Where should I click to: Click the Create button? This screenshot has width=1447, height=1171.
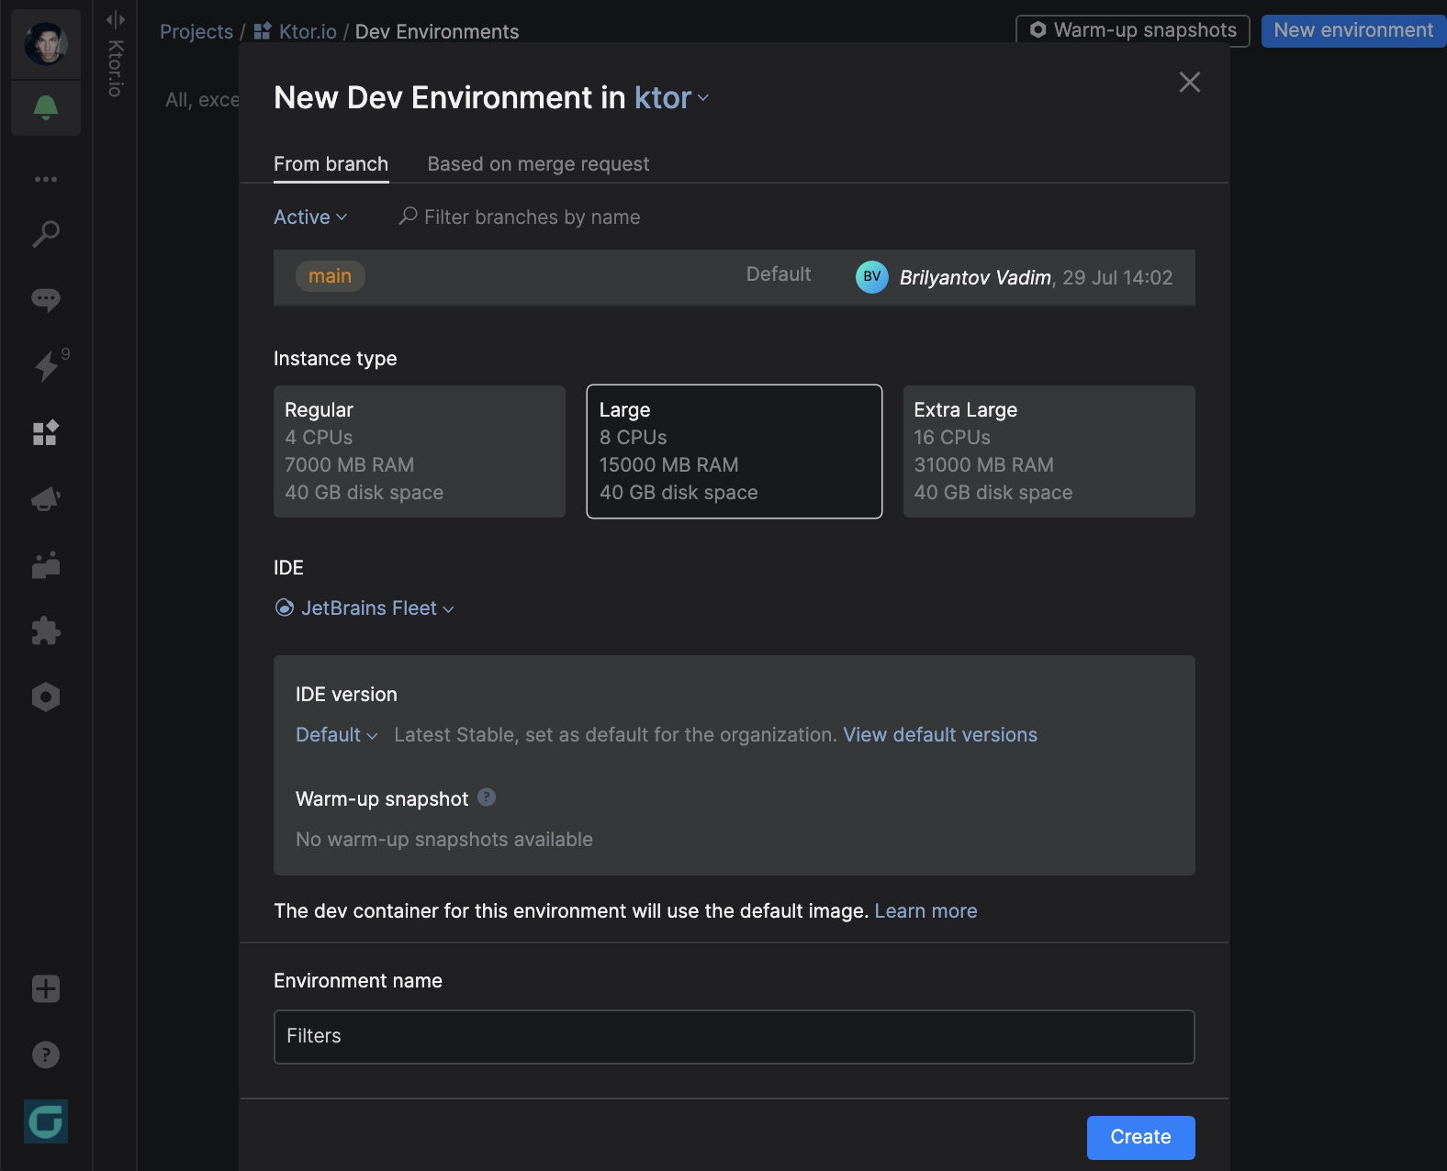click(1141, 1138)
